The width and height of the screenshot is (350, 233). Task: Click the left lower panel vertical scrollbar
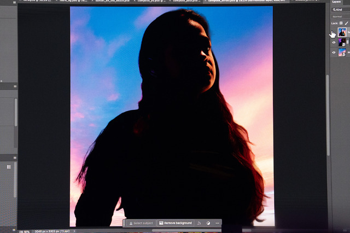tap(15, 179)
